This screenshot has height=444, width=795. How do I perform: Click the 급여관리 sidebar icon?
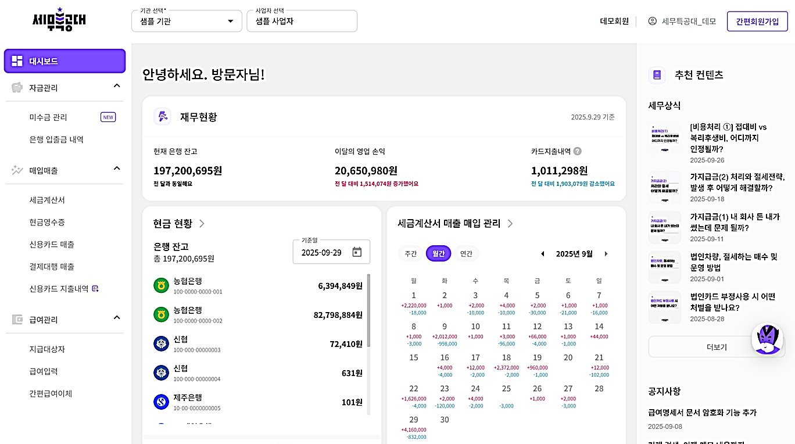click(x=18, y=319)
